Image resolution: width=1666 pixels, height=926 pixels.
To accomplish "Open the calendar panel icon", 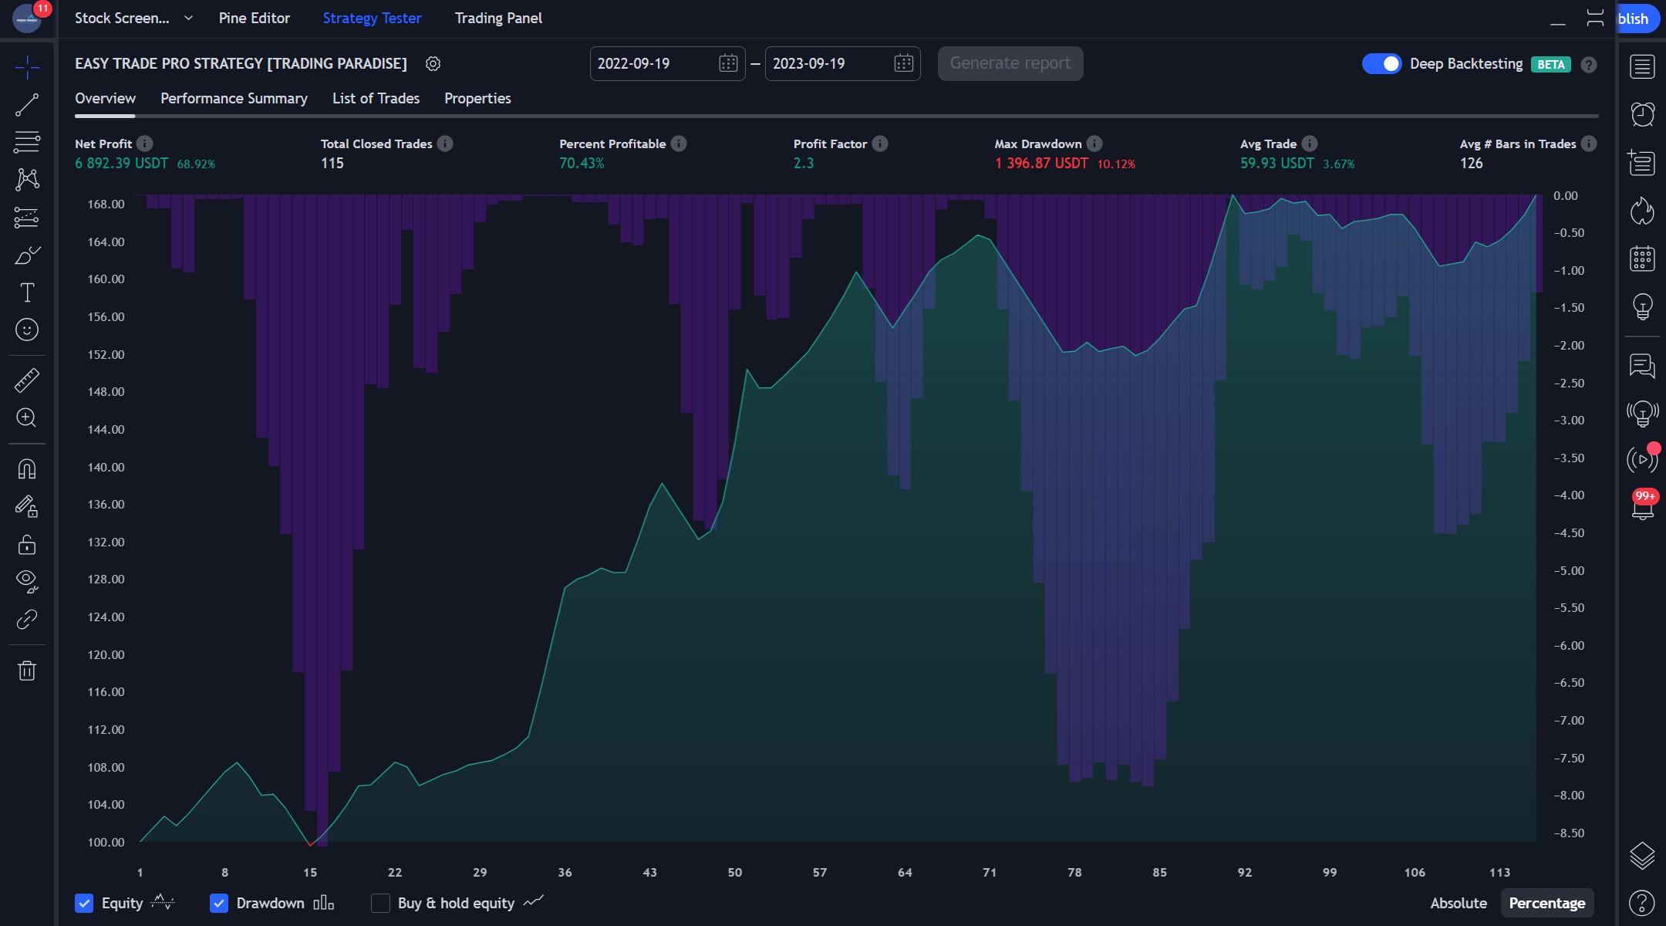I will click(1642, 259).
